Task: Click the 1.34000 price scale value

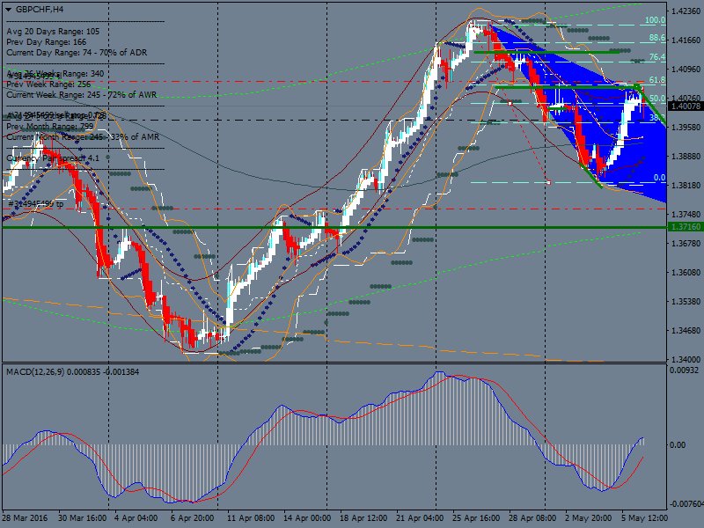Action: (686, 359)
